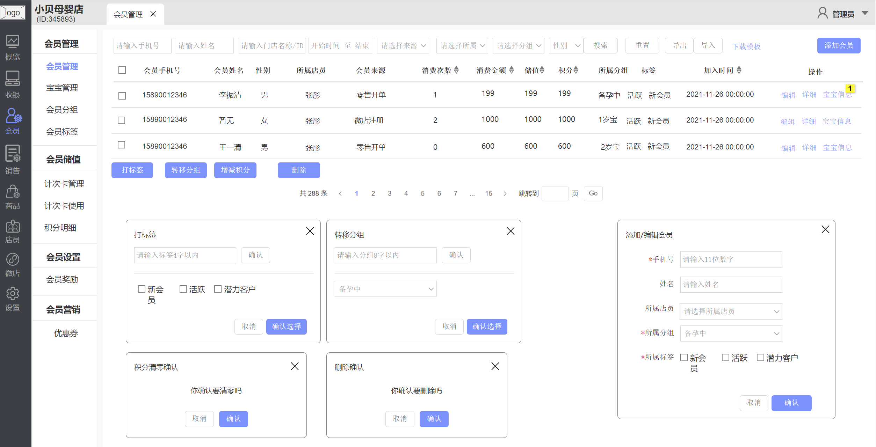Click the 下载模板 link
Viewport: 876px width, 447px height.
pyautogui.click(x=746, y=46)
